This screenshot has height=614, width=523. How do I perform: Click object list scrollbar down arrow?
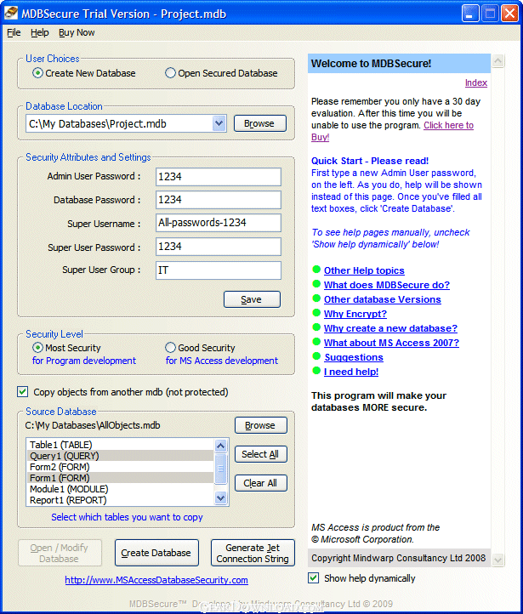(x=221, y=498)
